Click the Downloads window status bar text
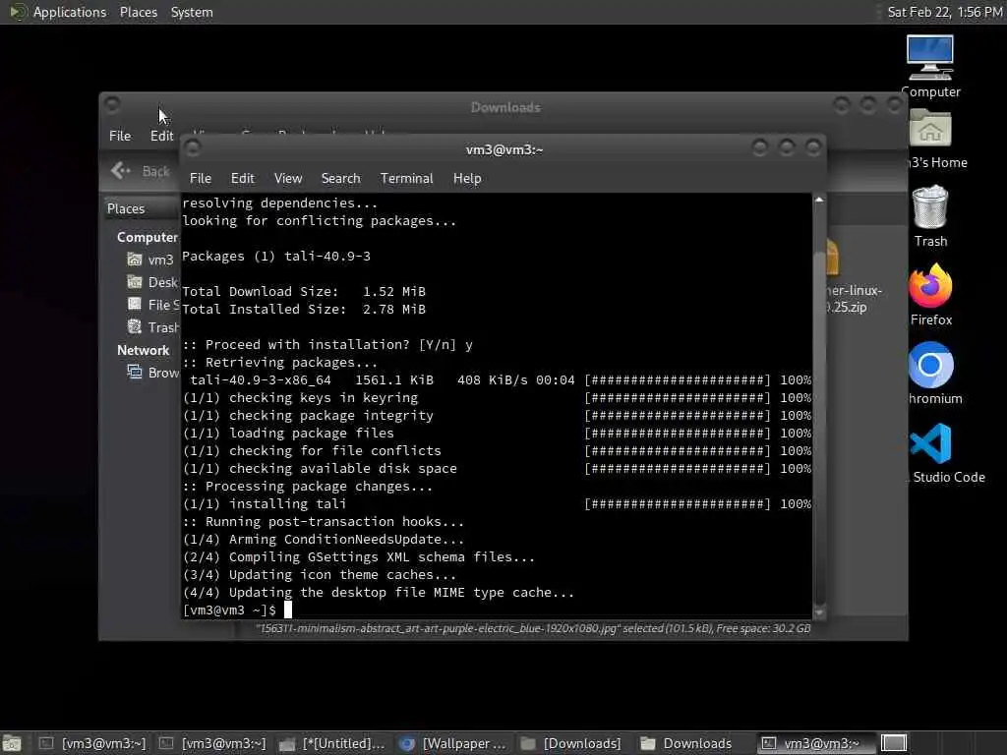Viewport: 1007px width, 755px height. [x=533, y=628]
